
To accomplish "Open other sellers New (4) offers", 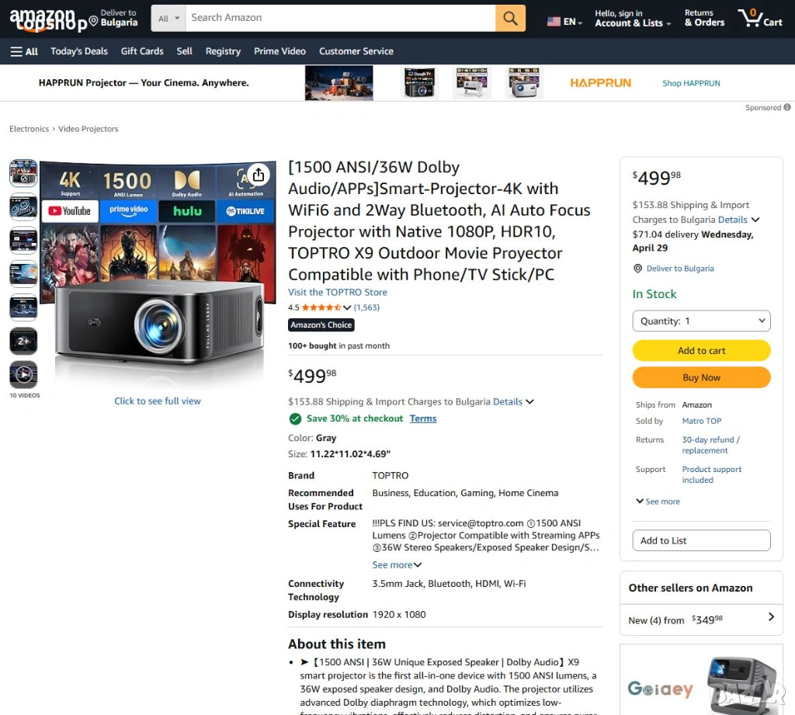I will (701, 620).
